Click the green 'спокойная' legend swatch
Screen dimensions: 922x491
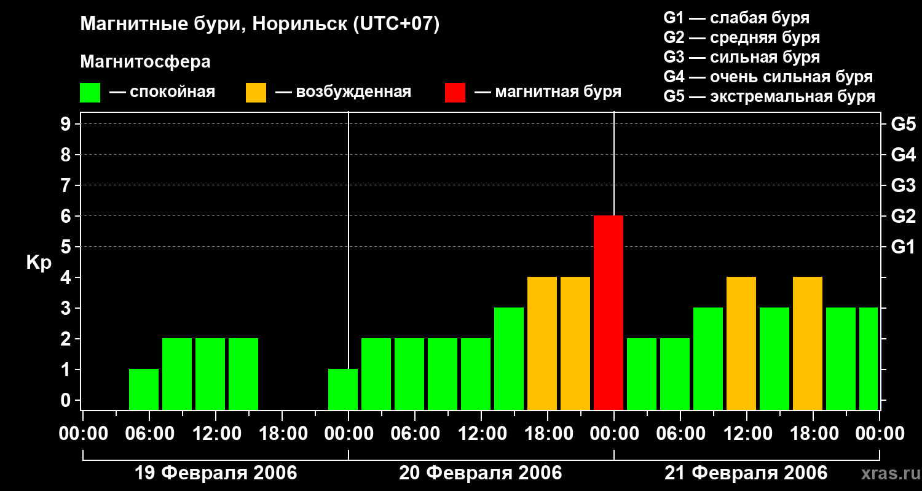[x=90, y=93]
